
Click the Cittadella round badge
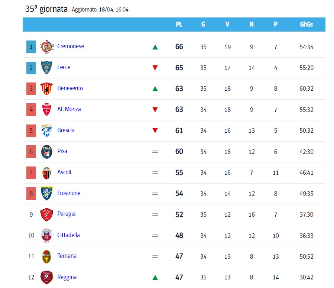[x=47, y=236]
